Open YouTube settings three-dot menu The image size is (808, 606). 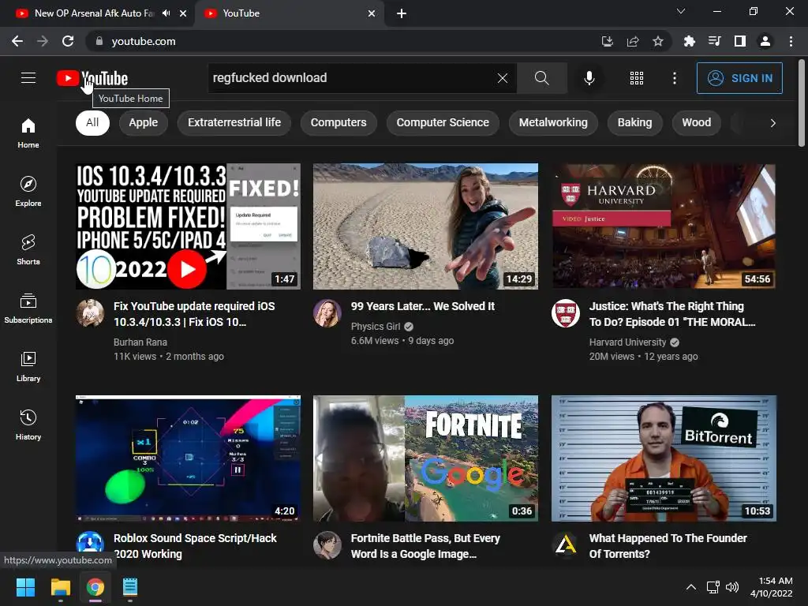674,78
